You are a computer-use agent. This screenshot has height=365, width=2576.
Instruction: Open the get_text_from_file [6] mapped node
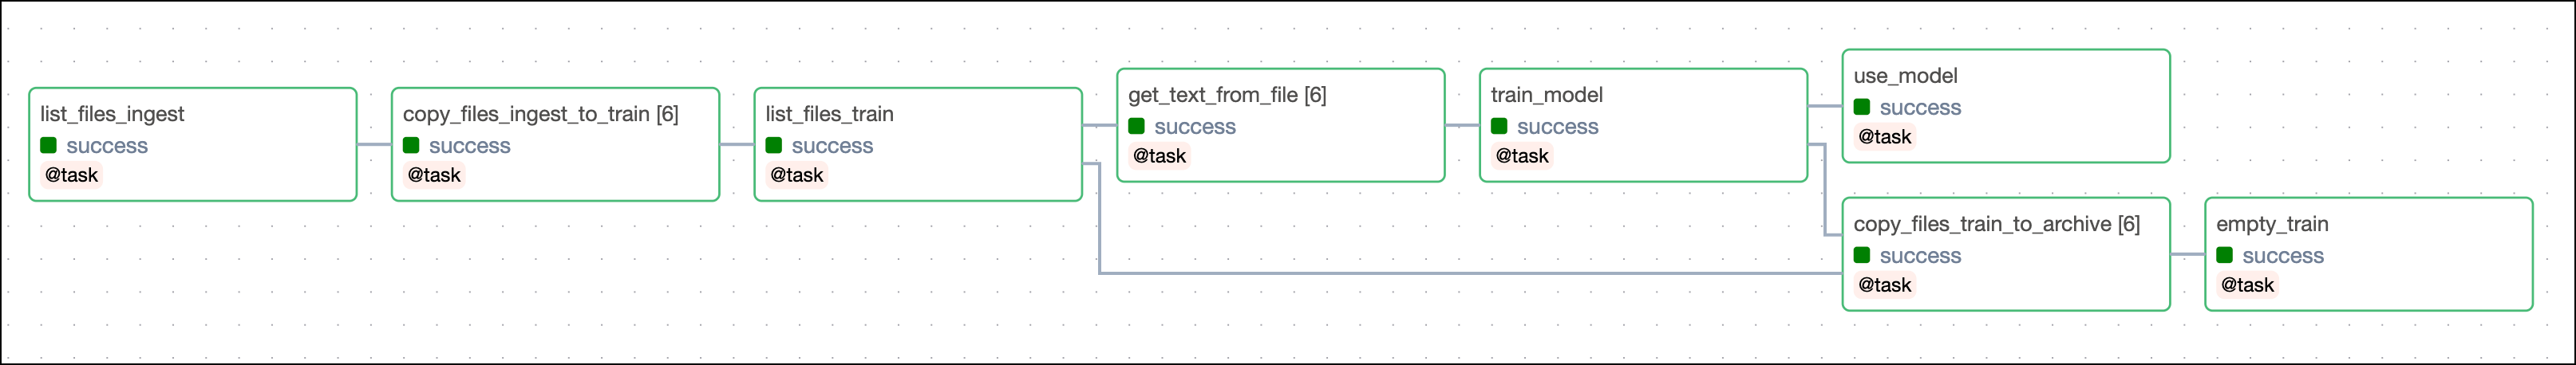[x=1227, y=95]
